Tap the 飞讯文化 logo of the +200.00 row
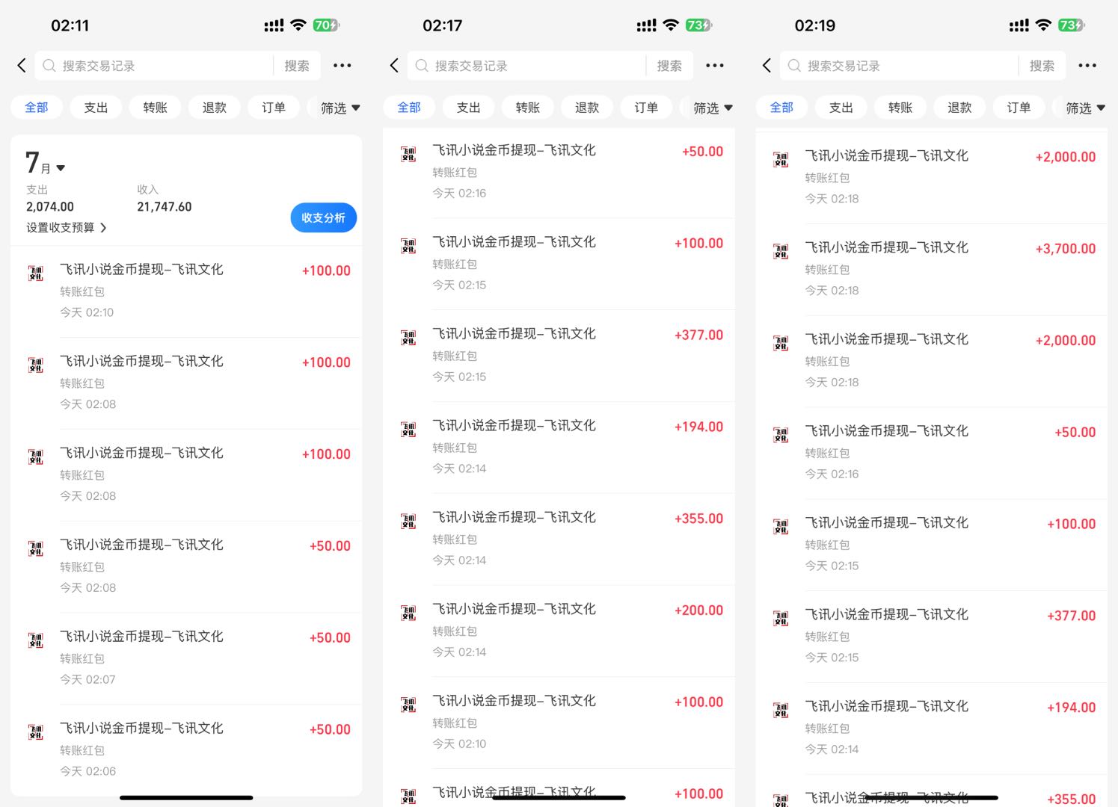 pos(408,613)
